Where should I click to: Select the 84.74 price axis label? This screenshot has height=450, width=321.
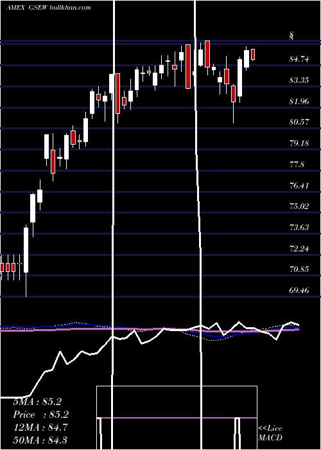coord(299,59)
